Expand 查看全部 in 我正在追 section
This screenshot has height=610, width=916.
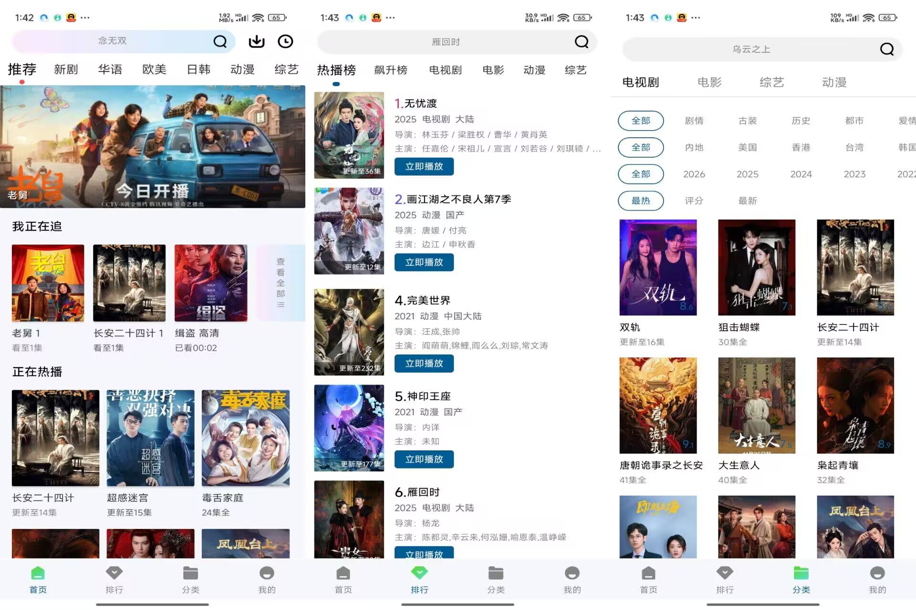click(x=281, y=282)
